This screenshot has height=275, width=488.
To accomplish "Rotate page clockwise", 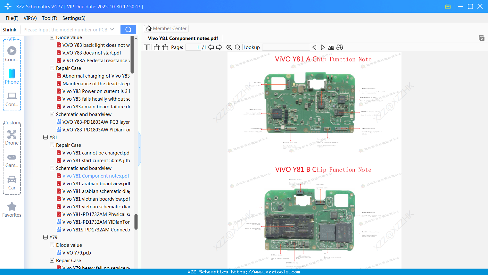I will pyautogui.click(x=165, y=47).
